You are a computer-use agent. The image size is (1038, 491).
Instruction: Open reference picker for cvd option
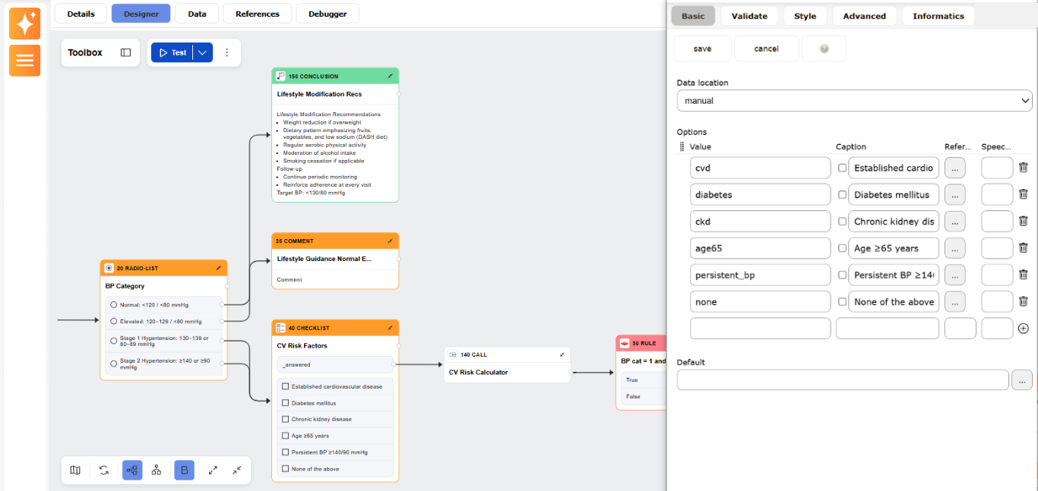[x=954, y=168]
